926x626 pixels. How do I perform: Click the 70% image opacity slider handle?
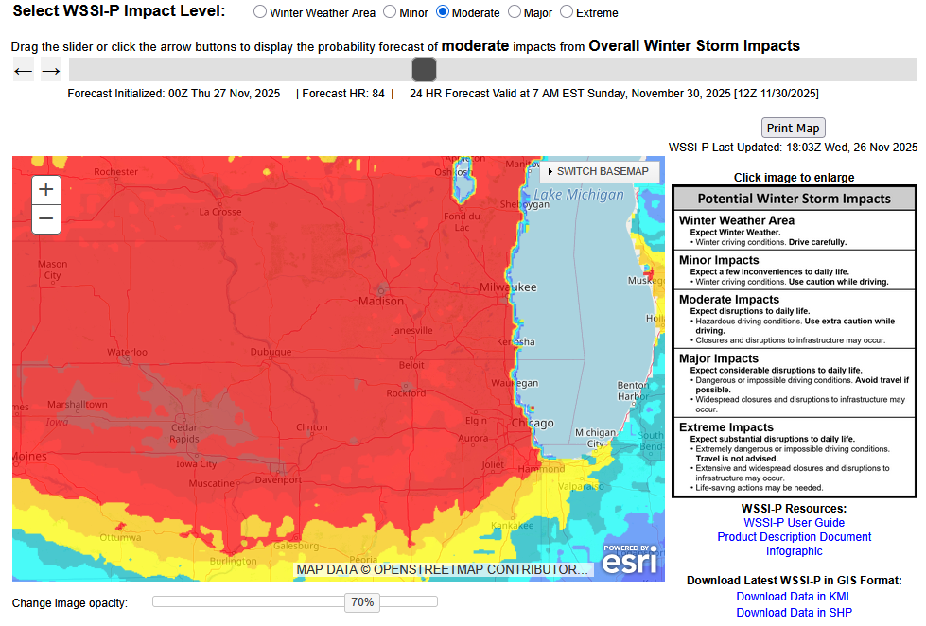point(362,602)
